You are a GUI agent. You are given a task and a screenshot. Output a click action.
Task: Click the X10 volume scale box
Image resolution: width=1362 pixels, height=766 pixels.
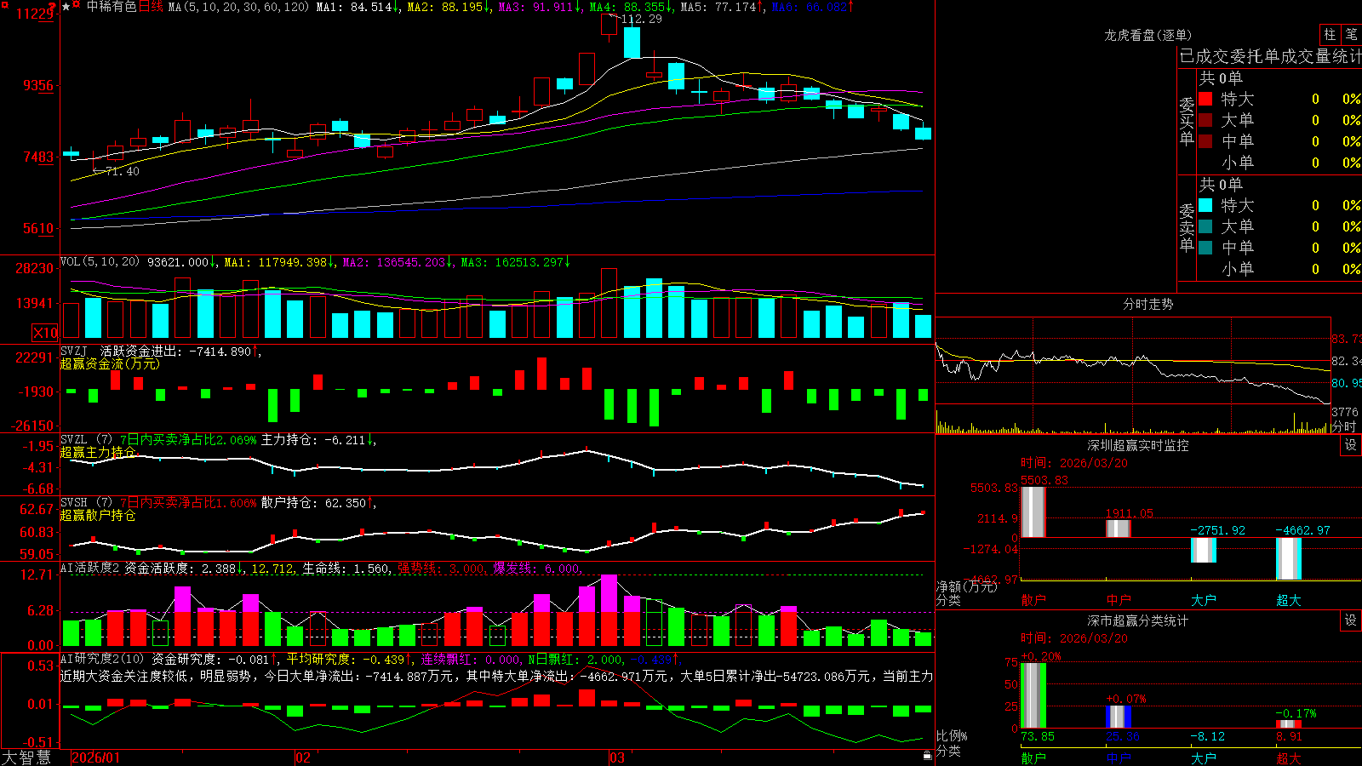tap(45, 333)
